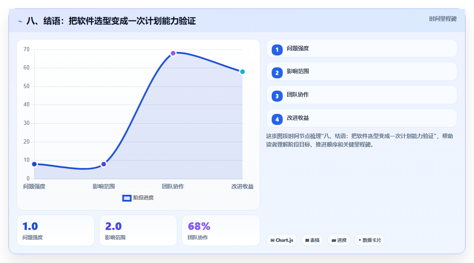Click the description paragraph starting 这张图按时间节点

[359, 141]
